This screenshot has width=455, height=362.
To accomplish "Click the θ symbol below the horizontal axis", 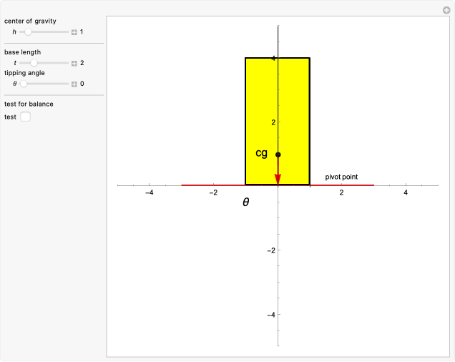I will click(245, 202).
